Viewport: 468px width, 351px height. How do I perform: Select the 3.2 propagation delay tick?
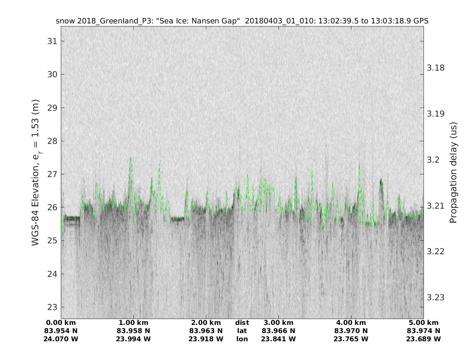click(433, 160)
